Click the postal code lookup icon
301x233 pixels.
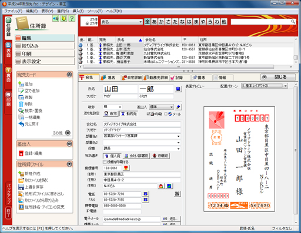coord(126,168)
